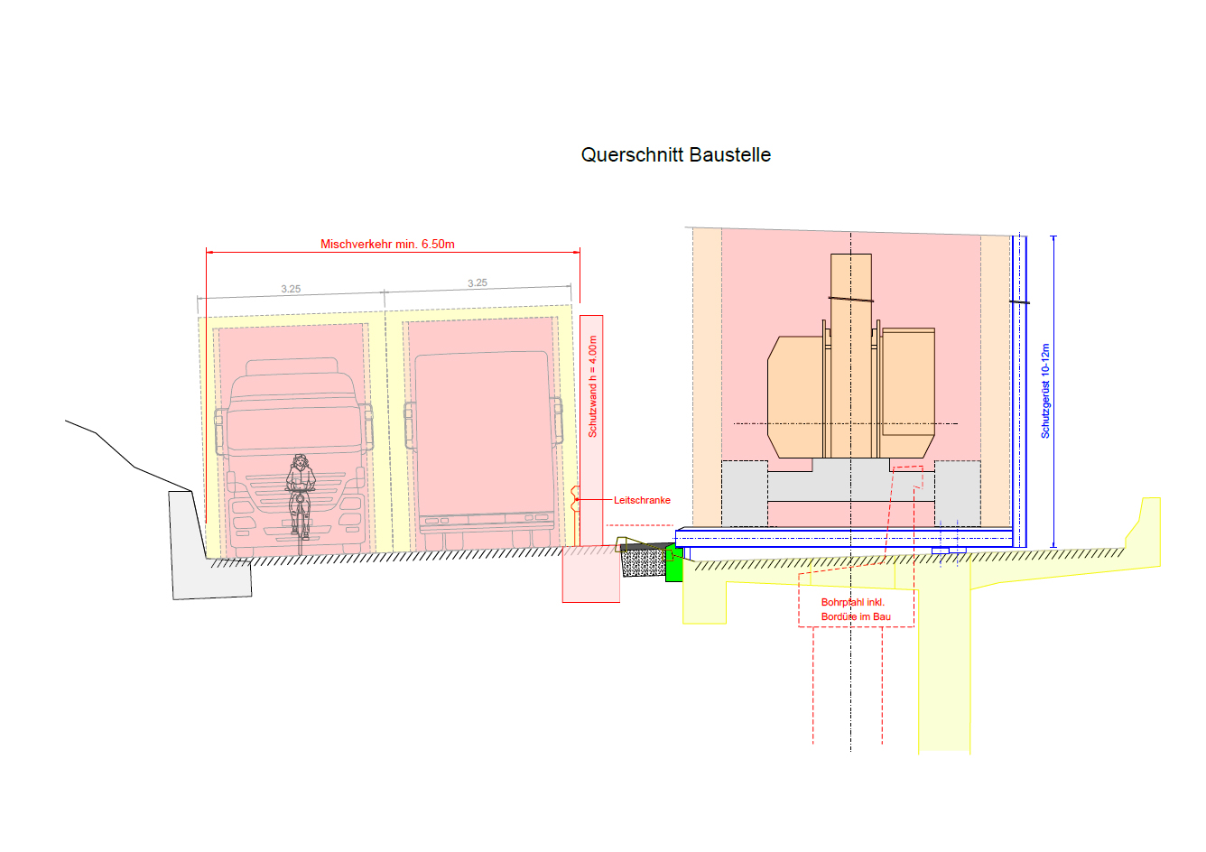This screenshot has width=1206, height=852.
Task: Click the title 'Querschnitt Baustelle'
Action: point(675,155)
